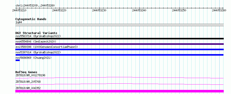Open nsv5563714 (ByrskaBishop2022) label
Screen dimensions: 231x94
pyautogui.click(x=38, y=36)
